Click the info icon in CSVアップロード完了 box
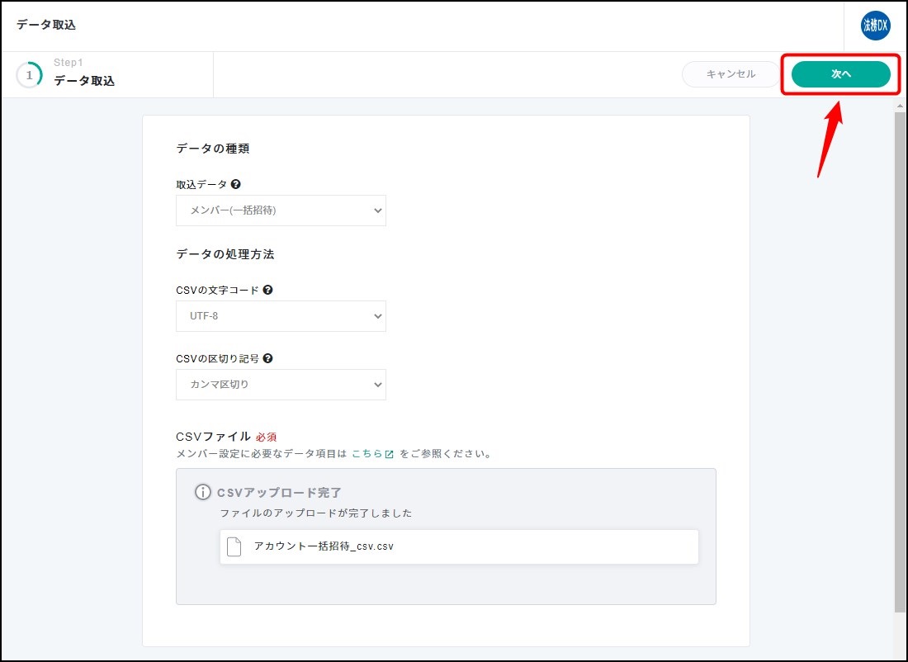This screenshot has height=662, width=908. [203, 493]
